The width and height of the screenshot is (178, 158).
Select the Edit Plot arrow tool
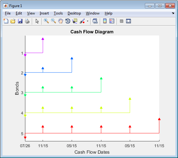tap(37, 21)
